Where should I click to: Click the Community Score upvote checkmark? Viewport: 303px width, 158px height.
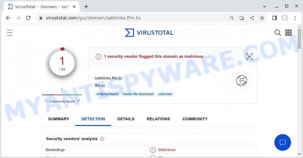(x=78, y=101)
